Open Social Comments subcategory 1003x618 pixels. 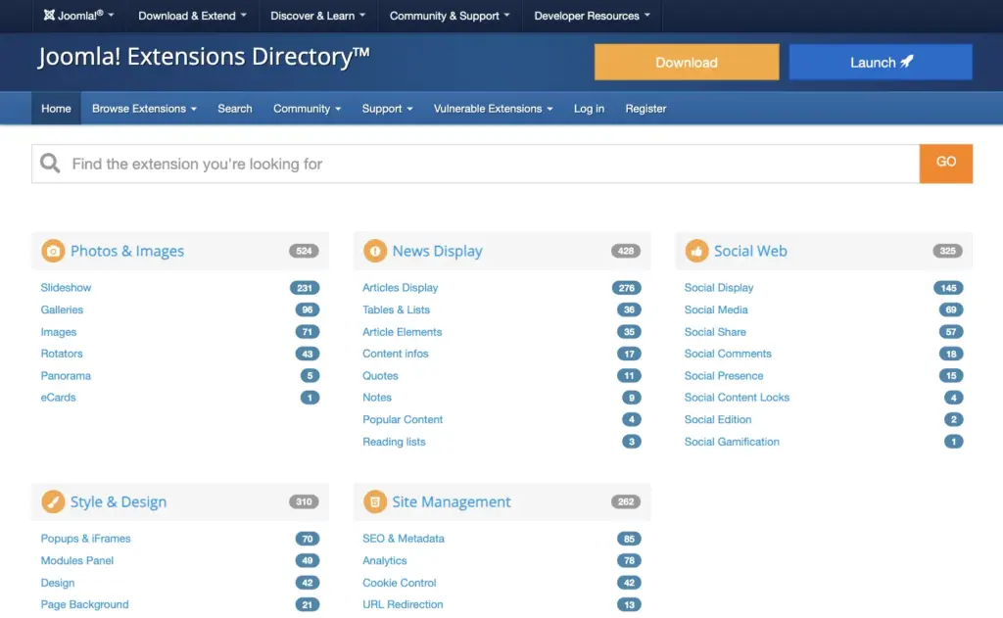point(728,354)
